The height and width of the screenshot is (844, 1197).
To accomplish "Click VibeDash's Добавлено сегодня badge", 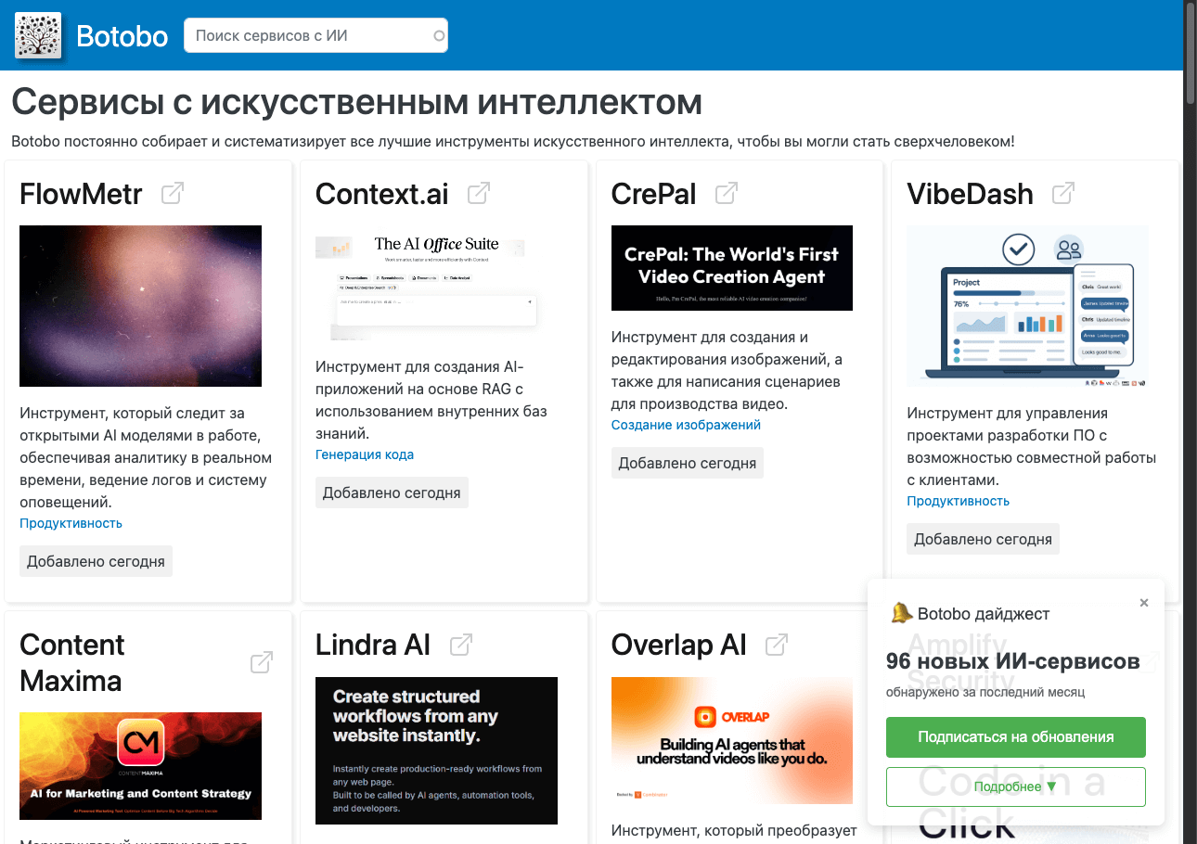I will click(983, 539).
